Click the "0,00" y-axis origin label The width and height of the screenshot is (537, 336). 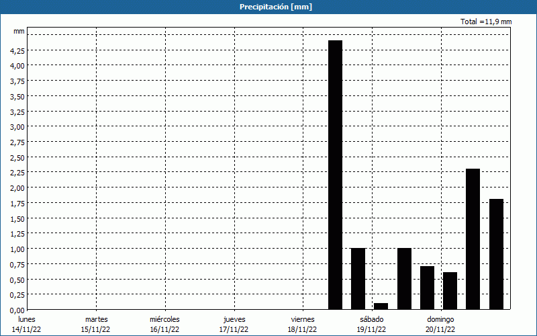pos(17,310)
